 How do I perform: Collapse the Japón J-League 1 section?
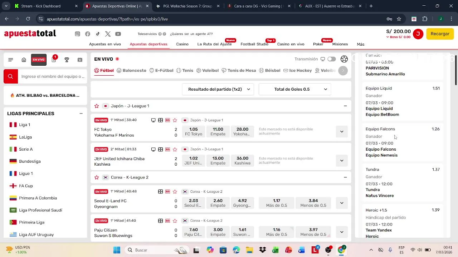[345, 106]
